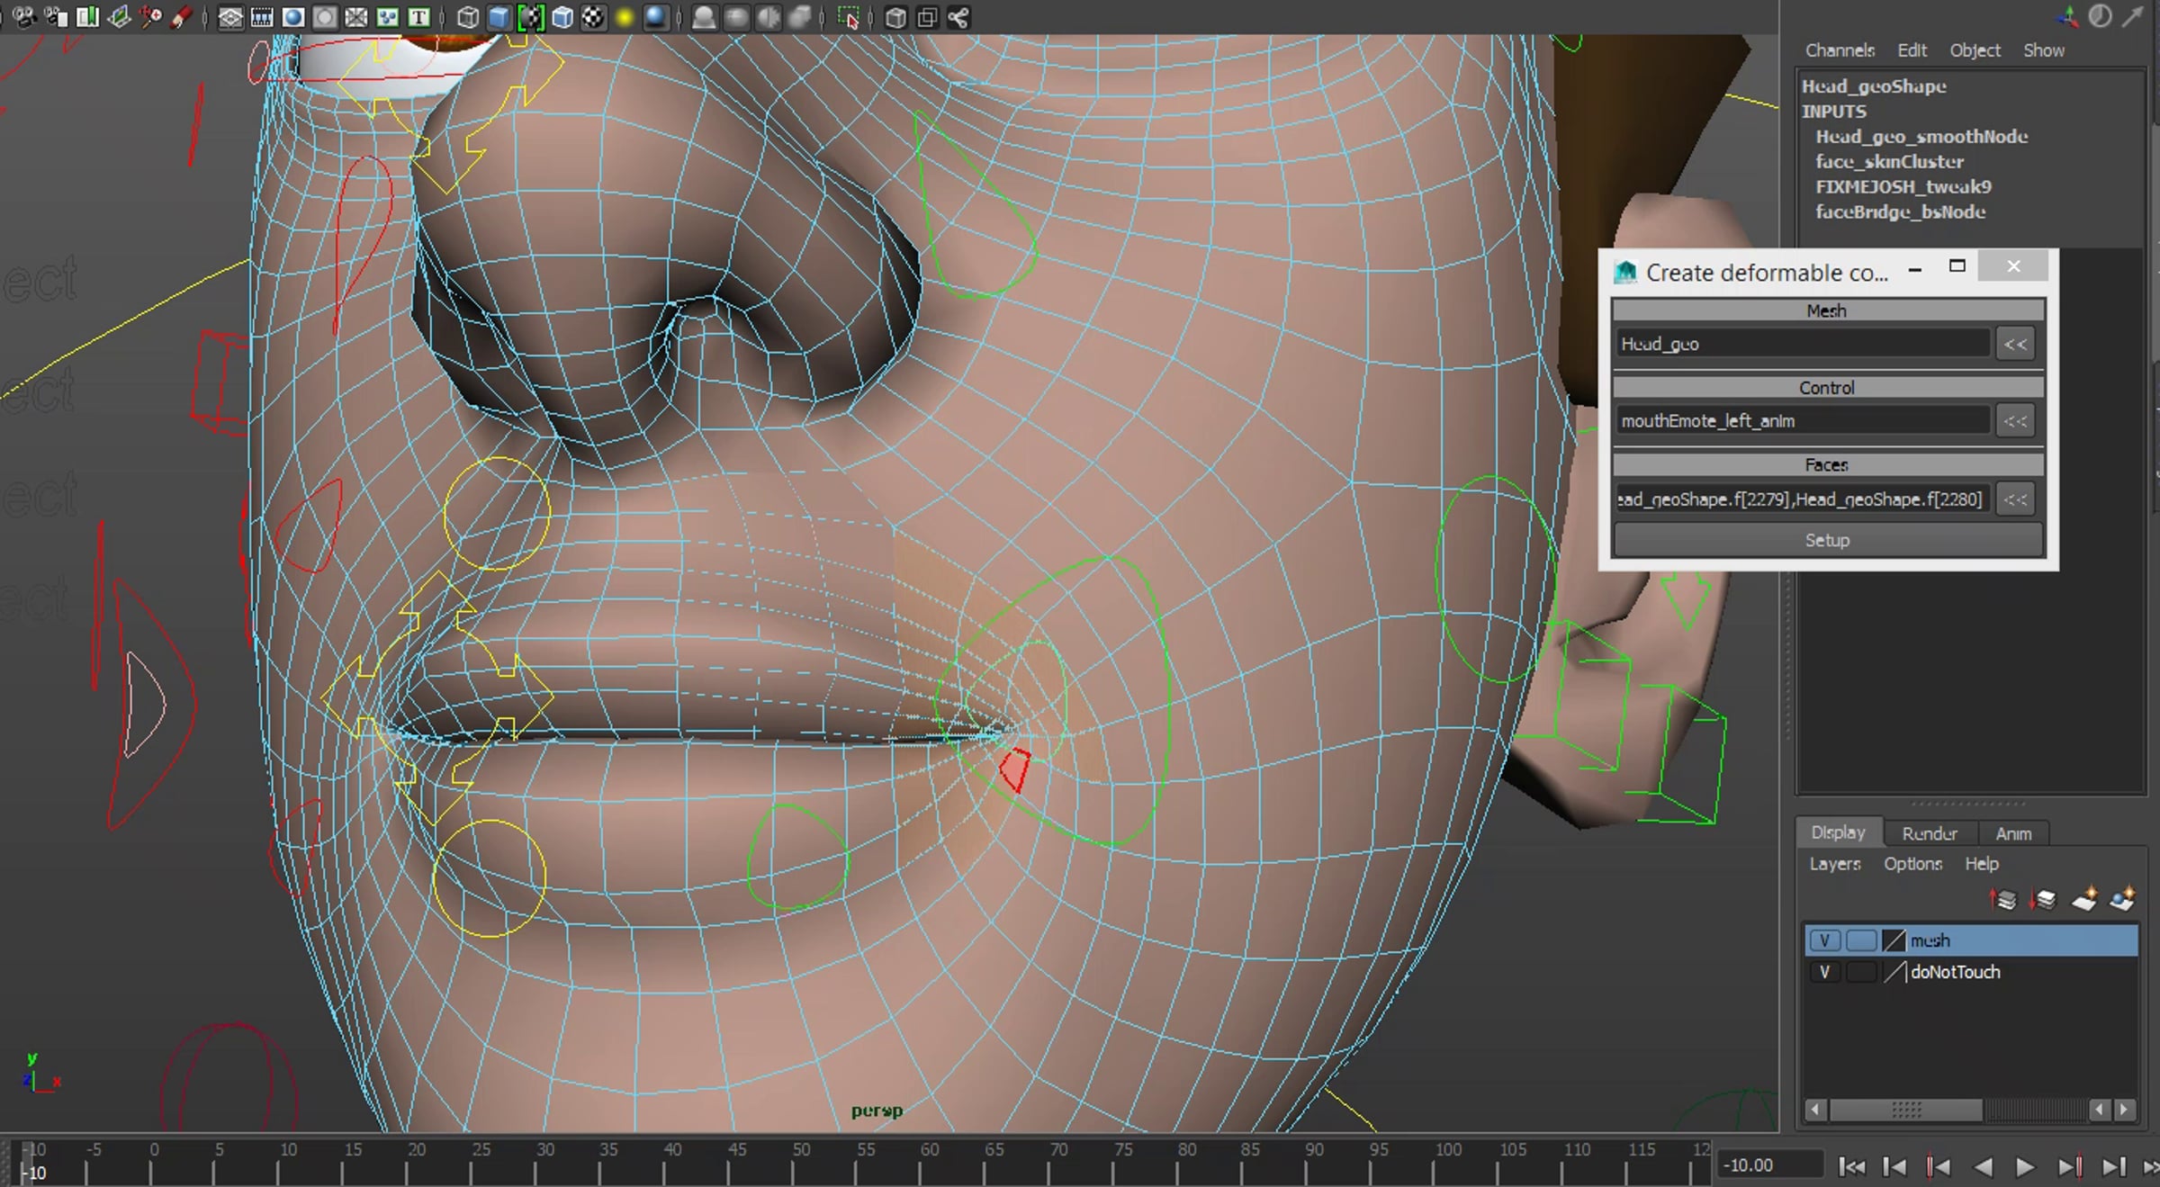Click the use all lights yellow icon
Viewport: 2160px width, 1187px height.
[x=625, y=17]
